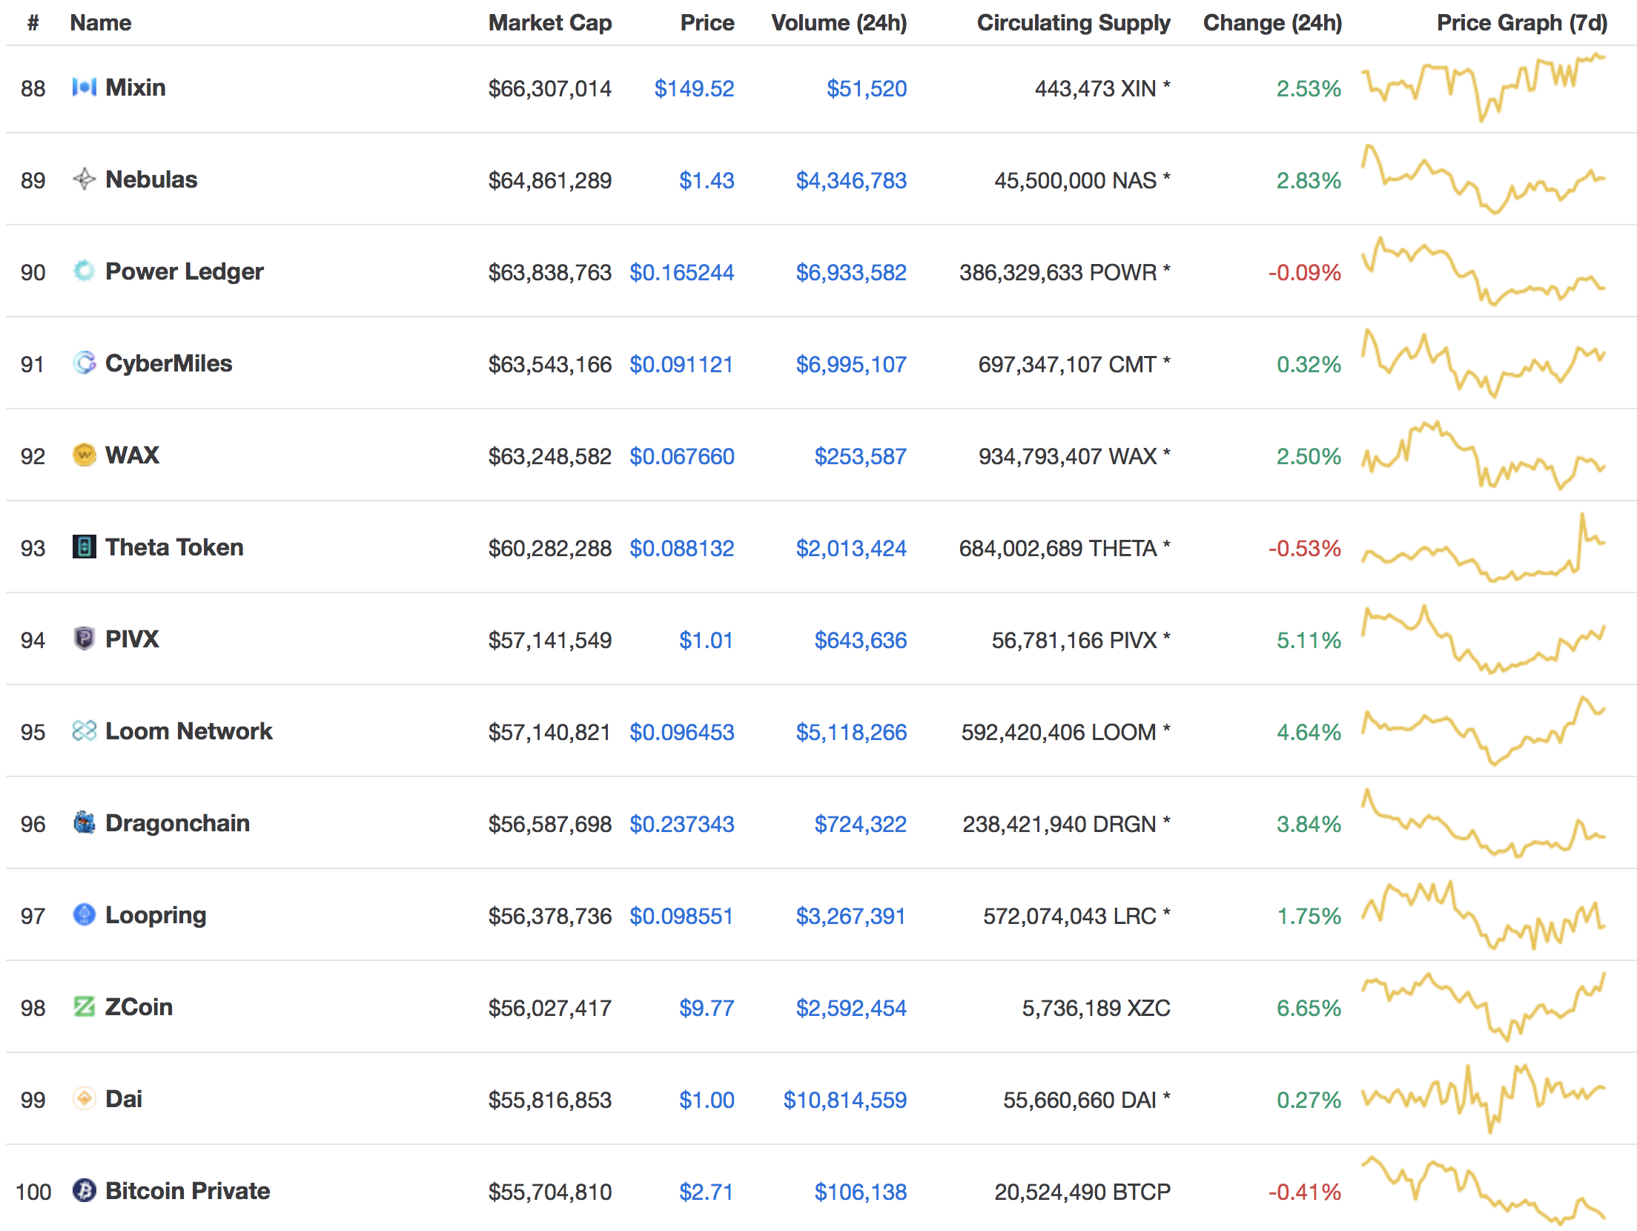Click Power Ledger price $0.165244
Viewport: 1637px width, 1231px height.
[x=682, y=272]
